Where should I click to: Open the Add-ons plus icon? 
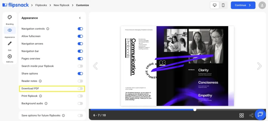(10, 56)
